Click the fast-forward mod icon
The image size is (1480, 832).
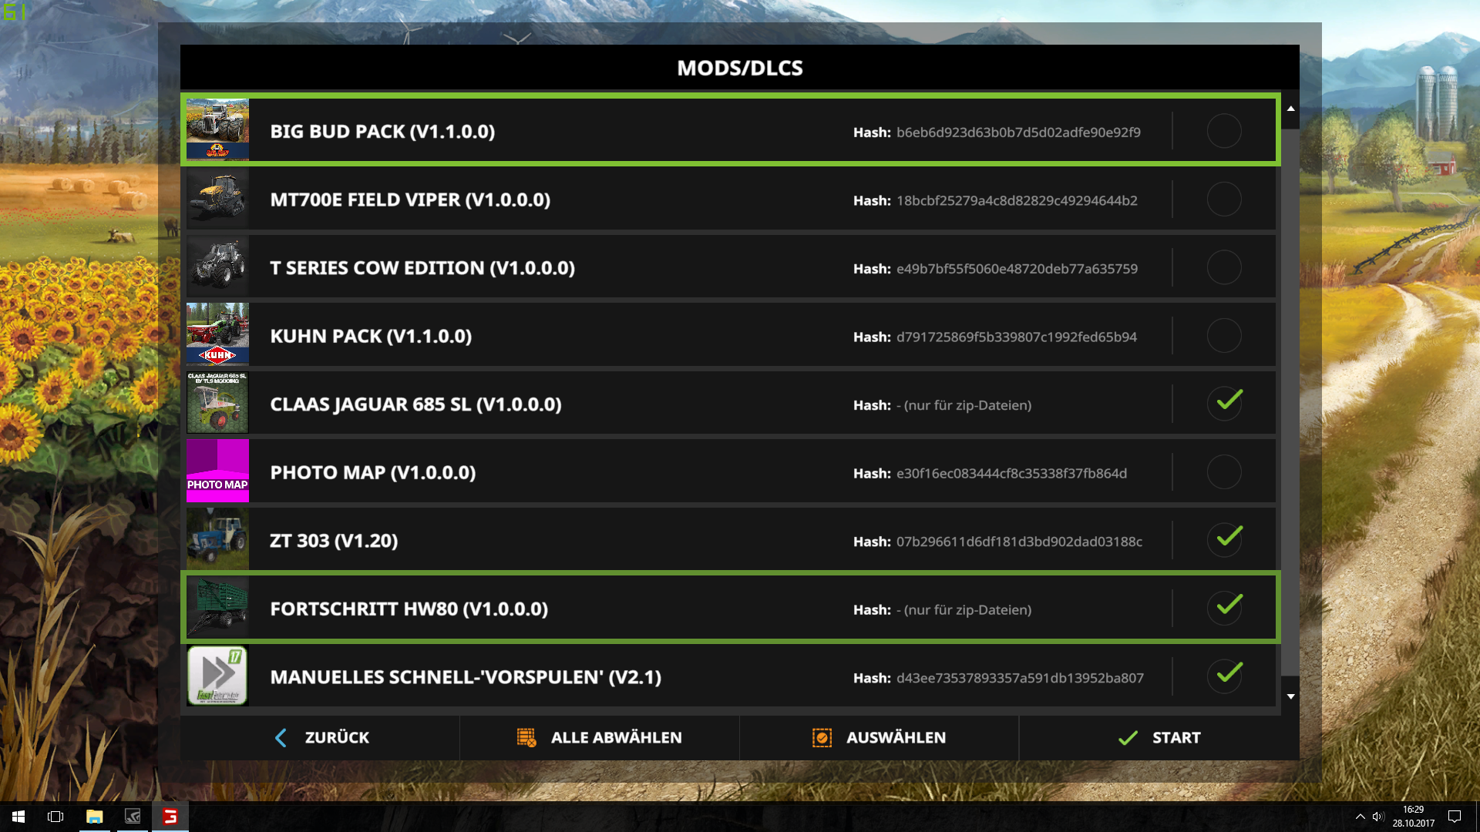tap(217, 676)
